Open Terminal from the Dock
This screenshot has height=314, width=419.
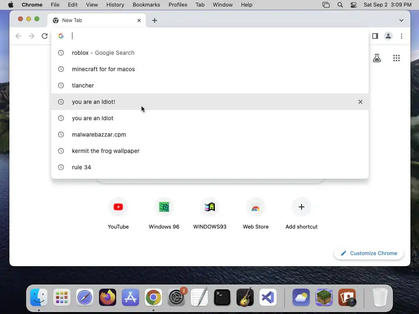click(x=222, y=297)
